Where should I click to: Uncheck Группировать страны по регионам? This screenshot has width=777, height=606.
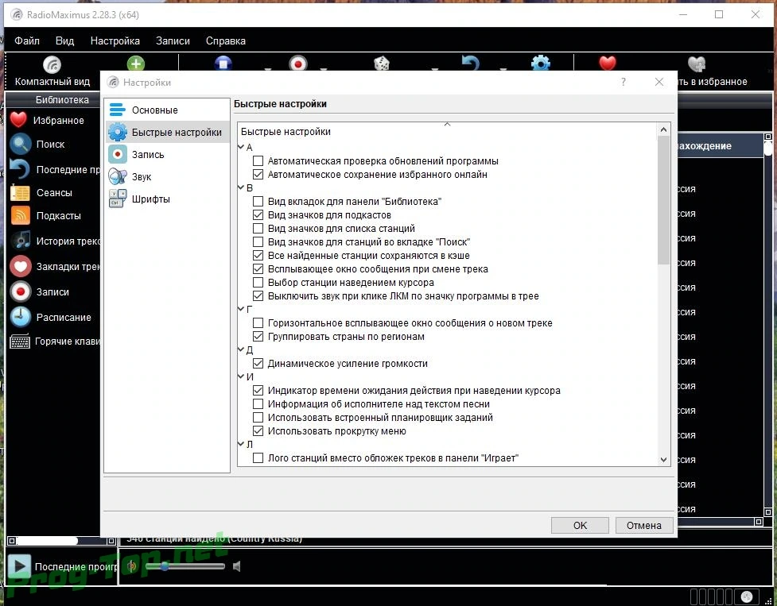pos(258,337)
